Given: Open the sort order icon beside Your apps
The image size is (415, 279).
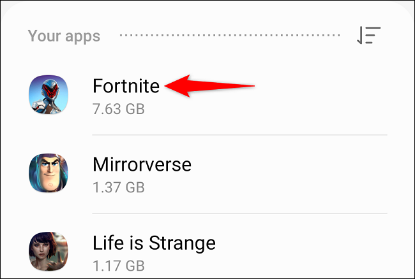Looking at the screenshot, I should [368, 35].
